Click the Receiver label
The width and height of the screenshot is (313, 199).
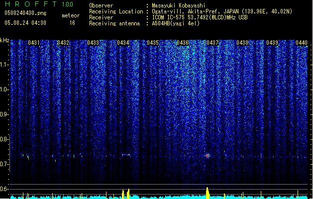[x=101, y=17]
